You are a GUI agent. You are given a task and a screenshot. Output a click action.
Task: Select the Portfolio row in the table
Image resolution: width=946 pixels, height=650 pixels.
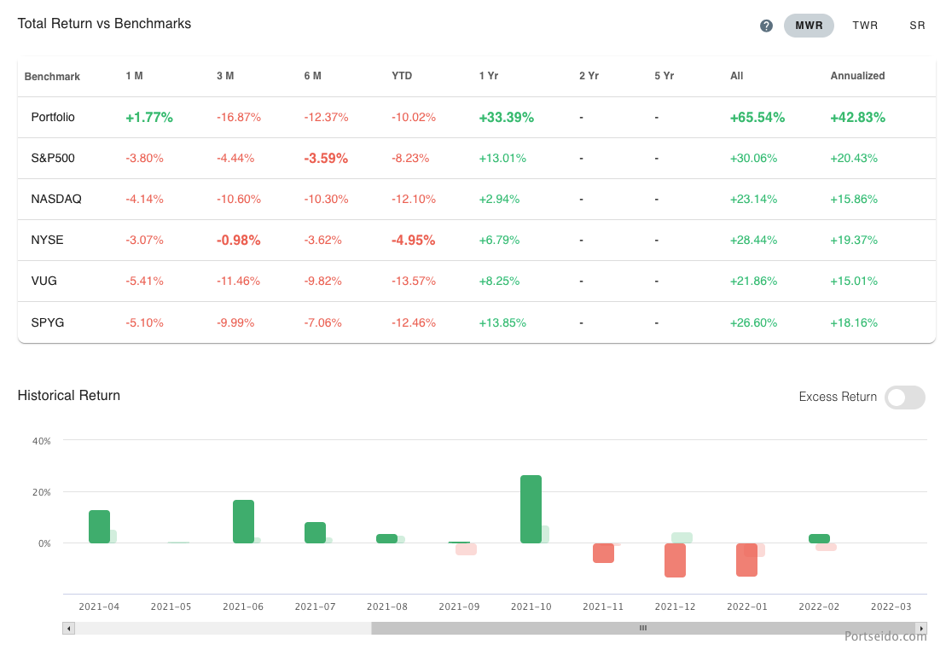point(54,117)
